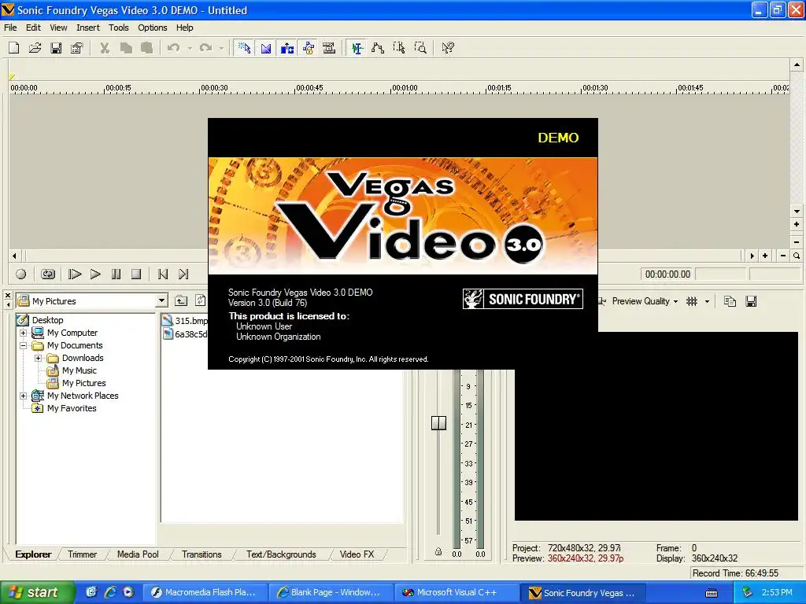
Task: Open the Tools menu
Action: (118, 28)
